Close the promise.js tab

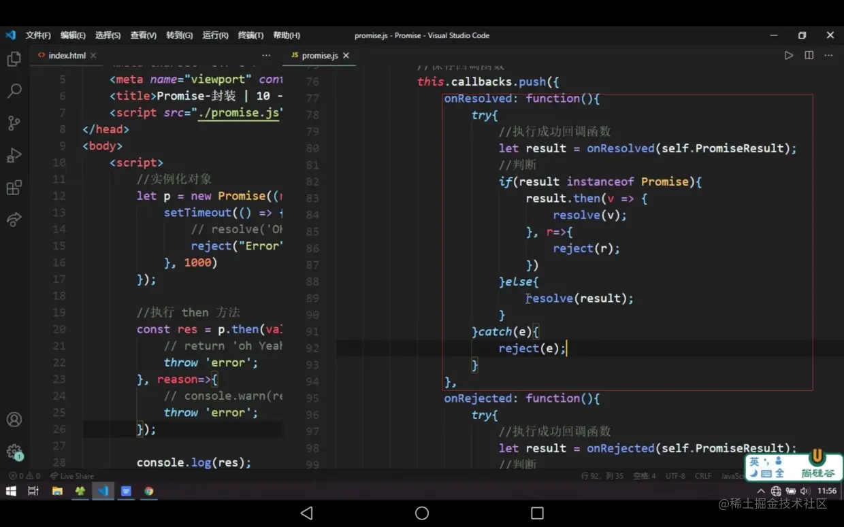[x=346, y=55]
